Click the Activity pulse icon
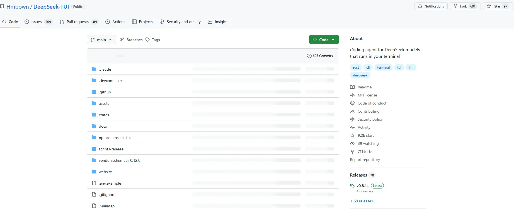The width and height of the screenshot is (514, 211). [x=352, y=127]
